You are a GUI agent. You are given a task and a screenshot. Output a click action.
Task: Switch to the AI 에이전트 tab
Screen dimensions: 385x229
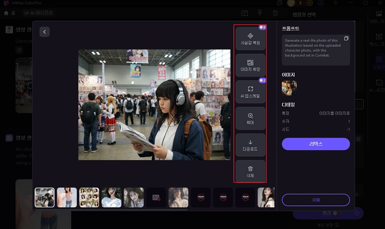(39, 13)
